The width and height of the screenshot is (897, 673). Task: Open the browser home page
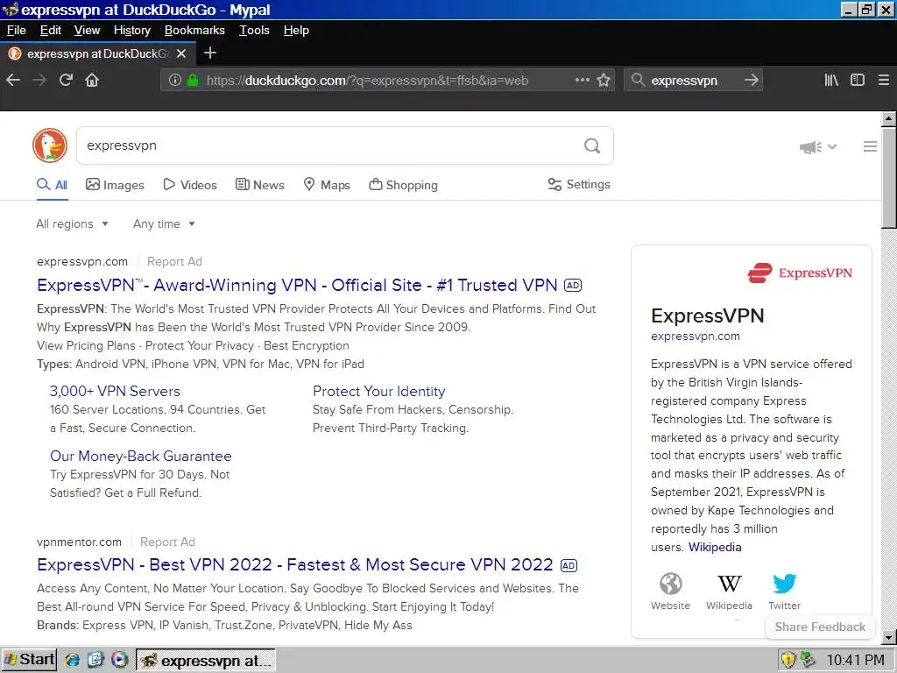(92, 80)
